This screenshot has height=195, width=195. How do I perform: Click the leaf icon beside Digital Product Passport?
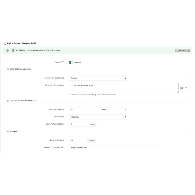click(5, 44)
